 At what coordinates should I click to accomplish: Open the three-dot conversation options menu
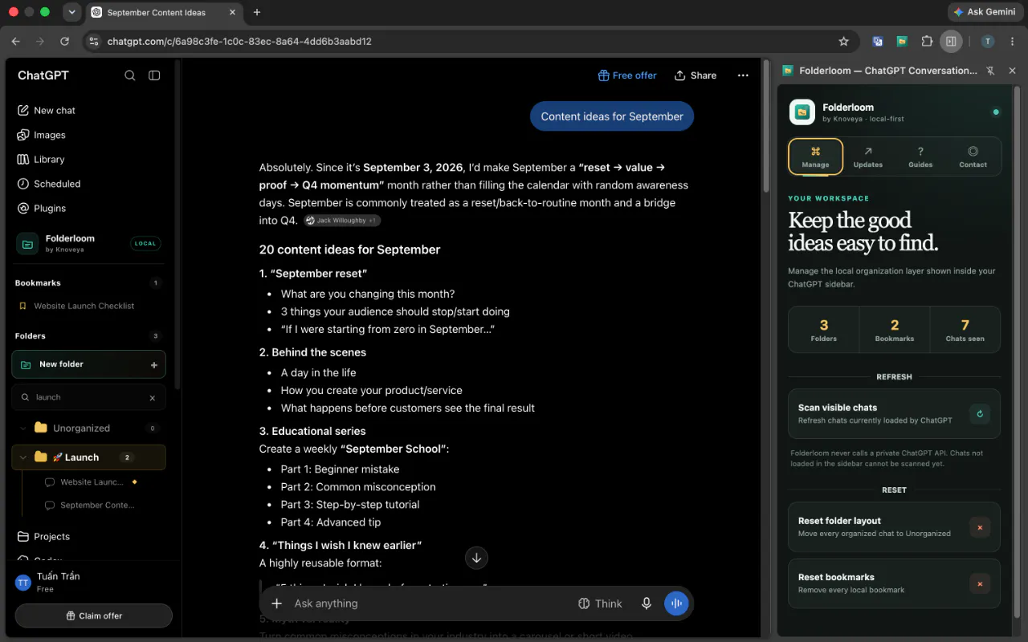[x=743, y=75]
